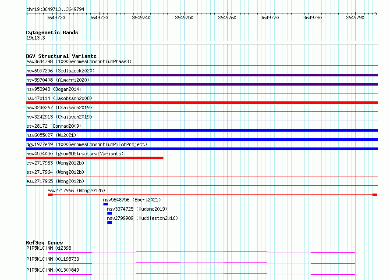Screen dimensions: 390x280
Task: Select variant nsv470114 (Jakobsson2008) label
Action: pos(59,98)
